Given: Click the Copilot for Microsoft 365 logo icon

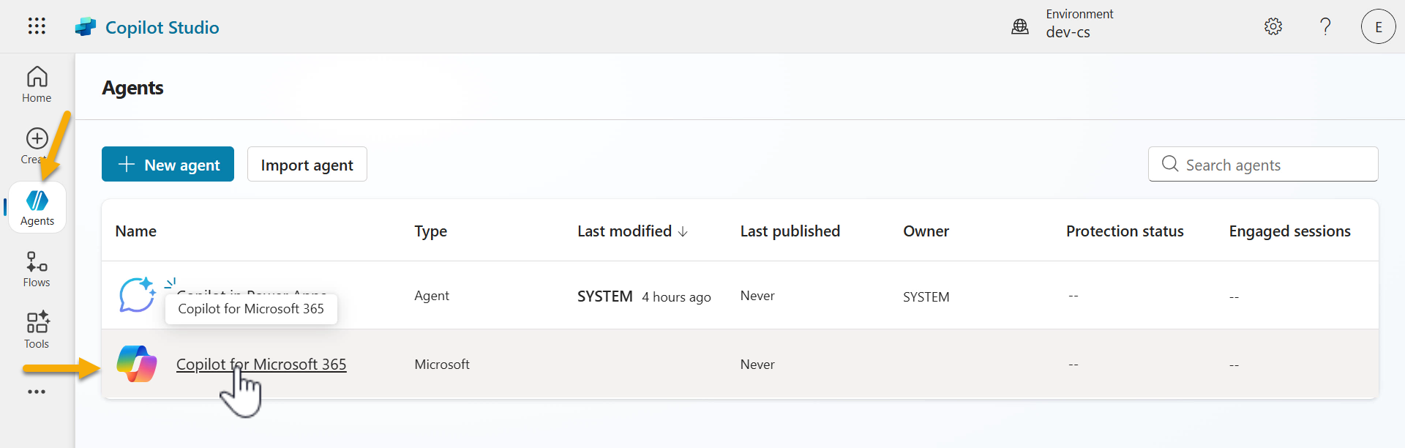Looking at the screenshot, I should pyautogui.click(x=137, y=364).
